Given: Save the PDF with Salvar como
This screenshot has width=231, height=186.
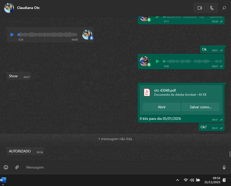Looking at the screenshot, I should (200, 107).
